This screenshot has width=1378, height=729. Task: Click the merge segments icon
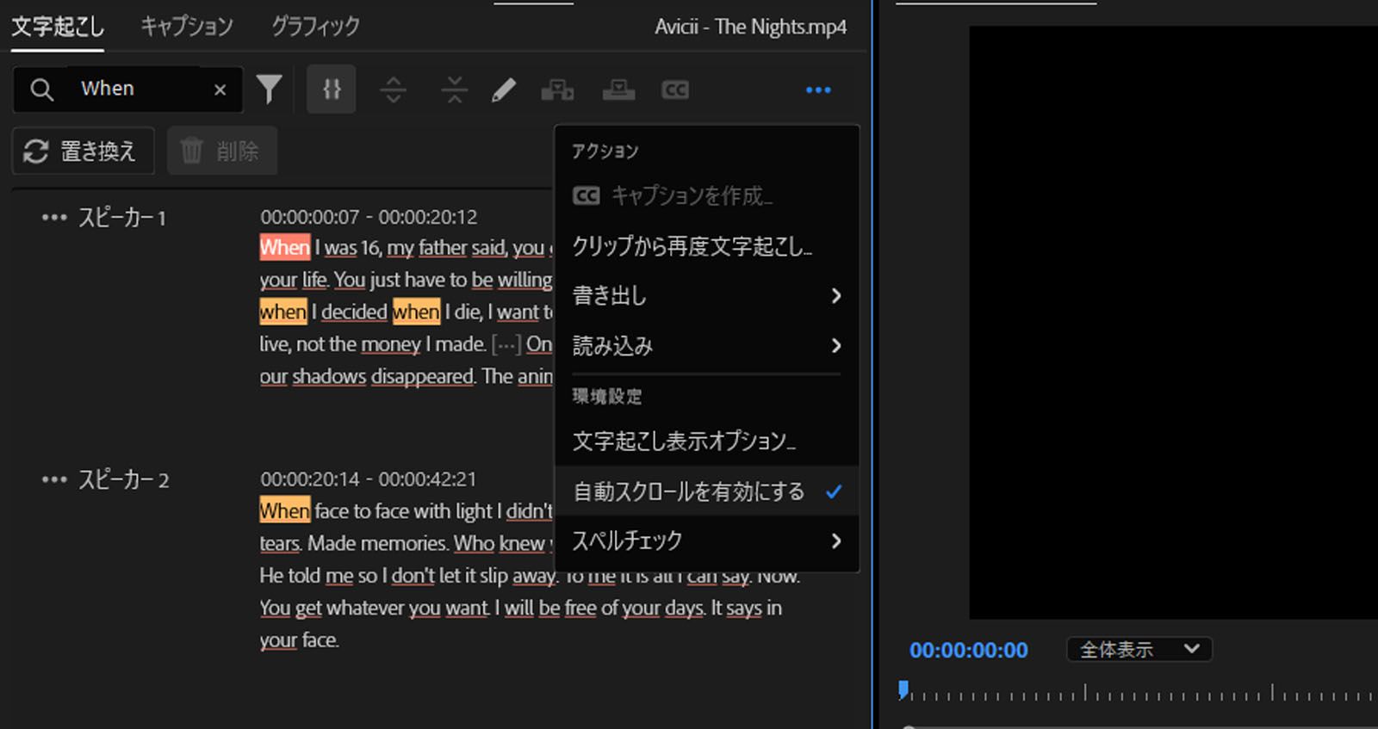455,90
